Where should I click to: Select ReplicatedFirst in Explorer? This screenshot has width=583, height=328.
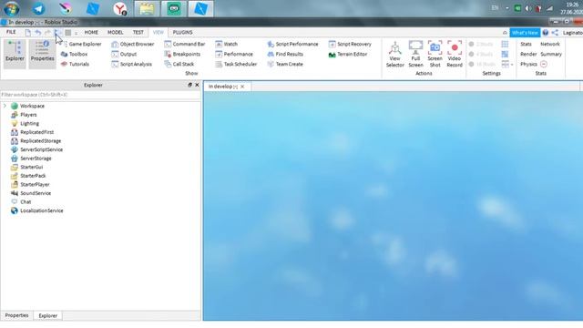36,132
